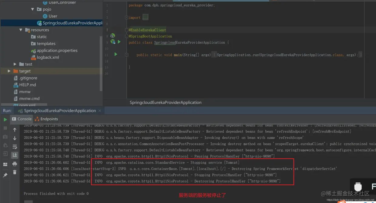
Task: Select the templates folder
Action: [46, 44]
